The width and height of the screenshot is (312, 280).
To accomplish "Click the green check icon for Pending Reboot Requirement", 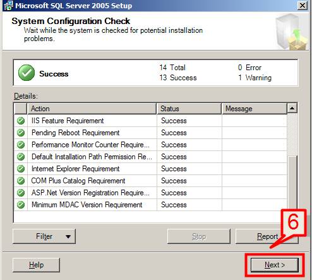I will (x=21, y=133).
